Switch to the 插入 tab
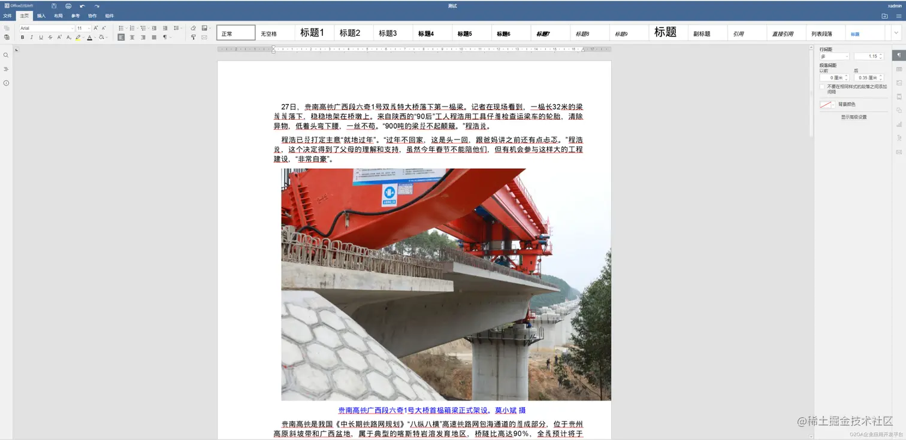The height and width of the screenshot is (440, 906). [x=41, y=16]
